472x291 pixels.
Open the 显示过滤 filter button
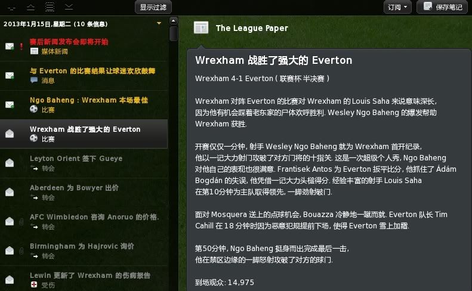click(153, 7)
